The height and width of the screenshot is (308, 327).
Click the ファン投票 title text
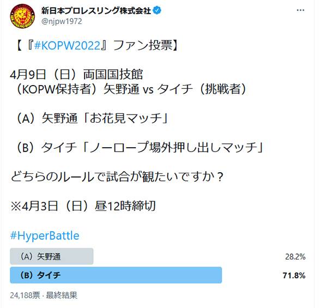[143, 45]
